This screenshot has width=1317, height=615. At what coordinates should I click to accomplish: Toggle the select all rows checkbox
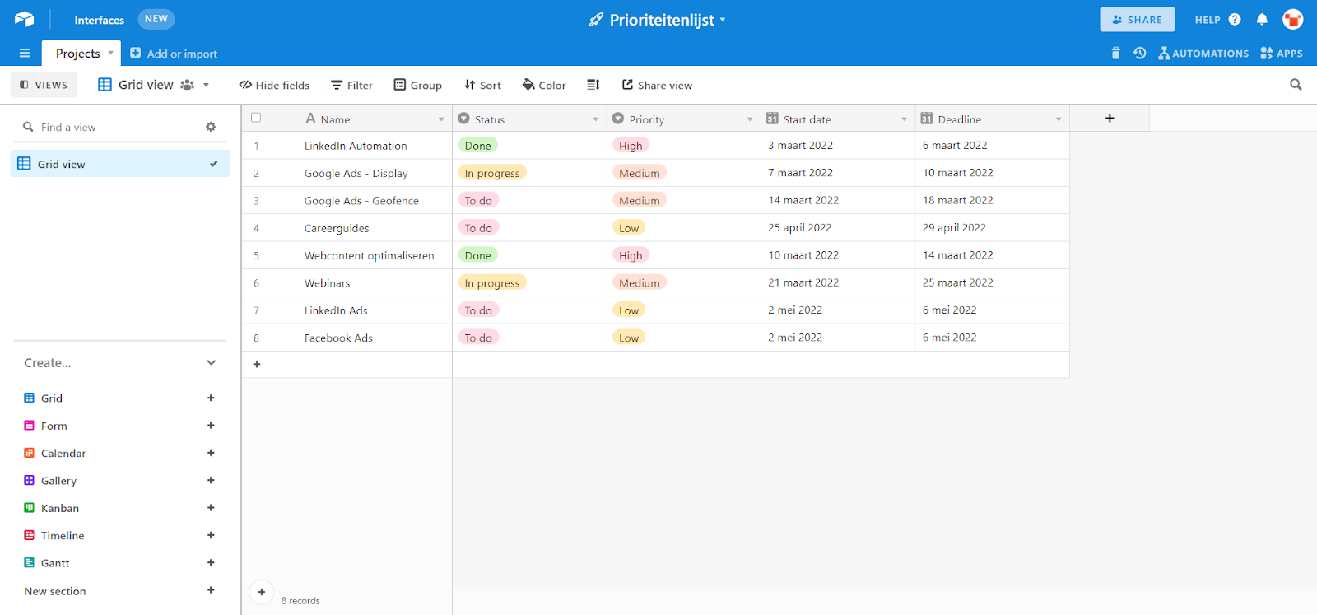256,118
